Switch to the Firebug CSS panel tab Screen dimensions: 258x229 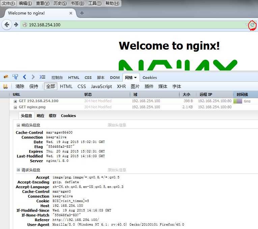click(x=88, y=78)
